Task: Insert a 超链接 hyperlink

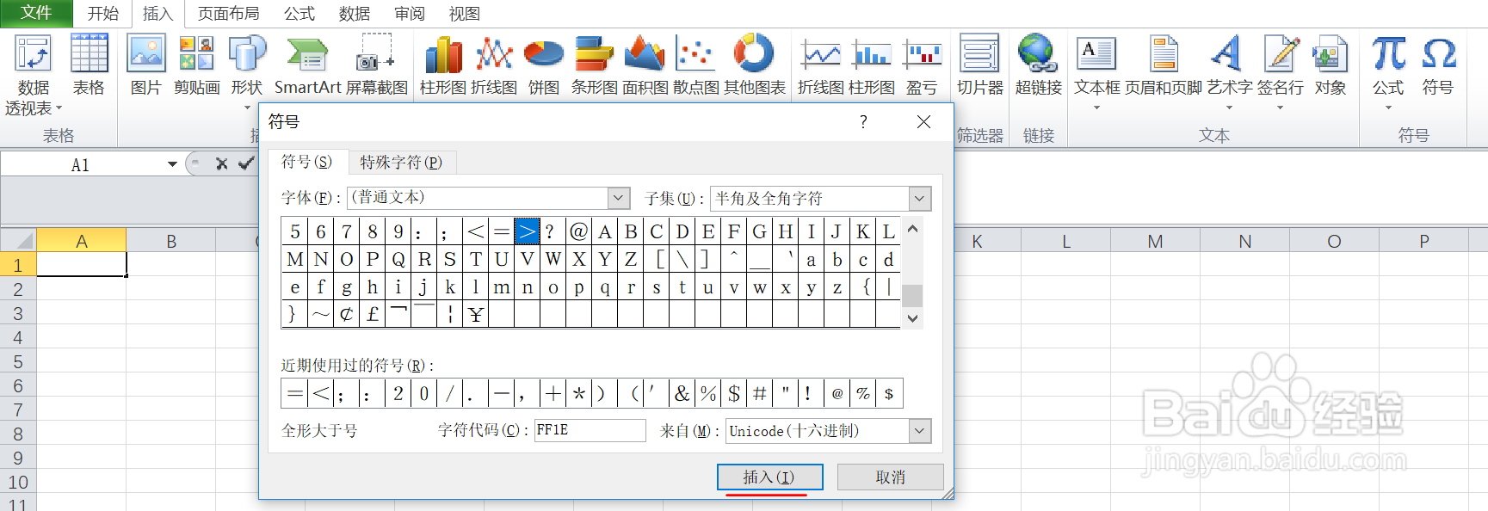Action: coord(1039,65)
